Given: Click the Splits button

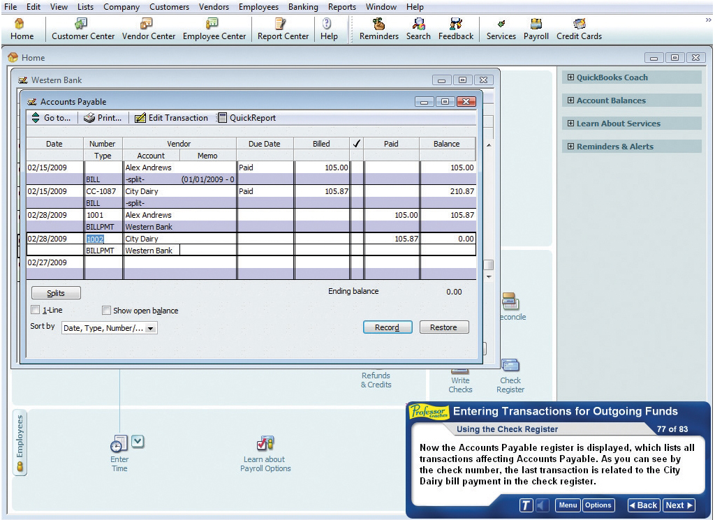Looking at the screenshot, I should [56, 293].
